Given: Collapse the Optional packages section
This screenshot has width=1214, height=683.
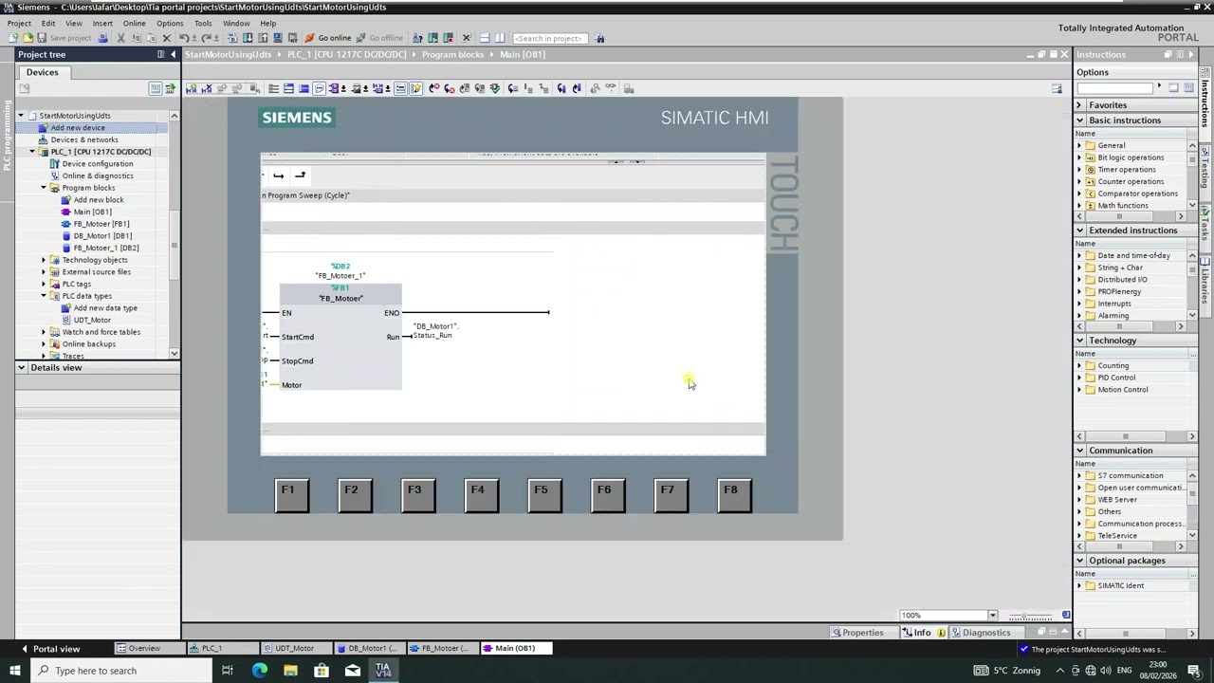Looking at the screenshot, I should tap(1079, 561).
